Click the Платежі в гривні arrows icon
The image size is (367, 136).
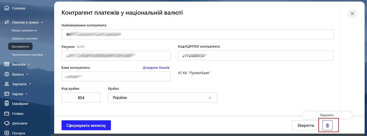(x=7, y=22)
